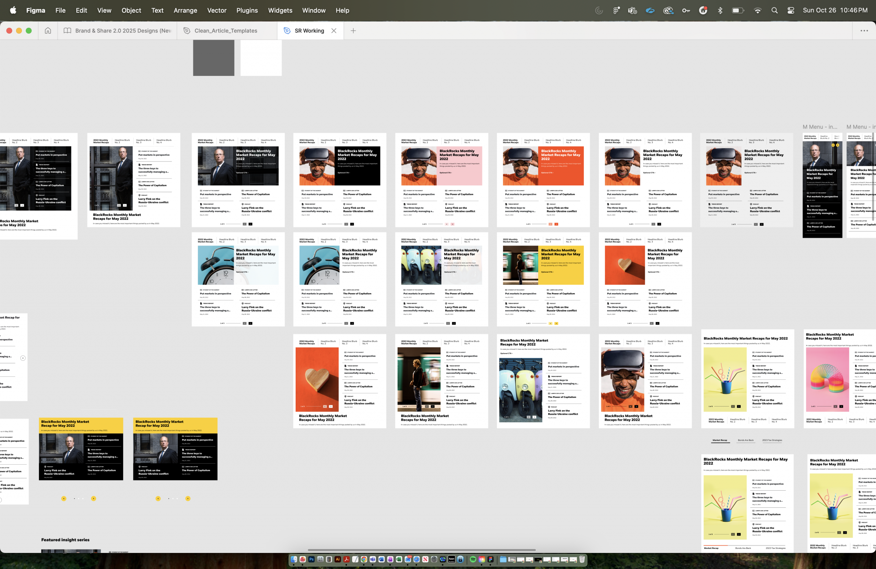Open Finder from the Dock

click(294, 559)
